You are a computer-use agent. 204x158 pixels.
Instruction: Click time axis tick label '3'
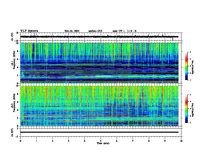69,141
